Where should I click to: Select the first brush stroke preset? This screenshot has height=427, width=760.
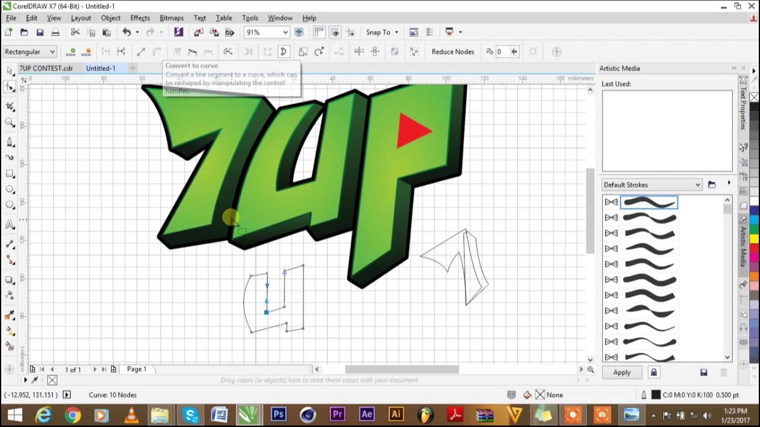[x=649, y=202]
